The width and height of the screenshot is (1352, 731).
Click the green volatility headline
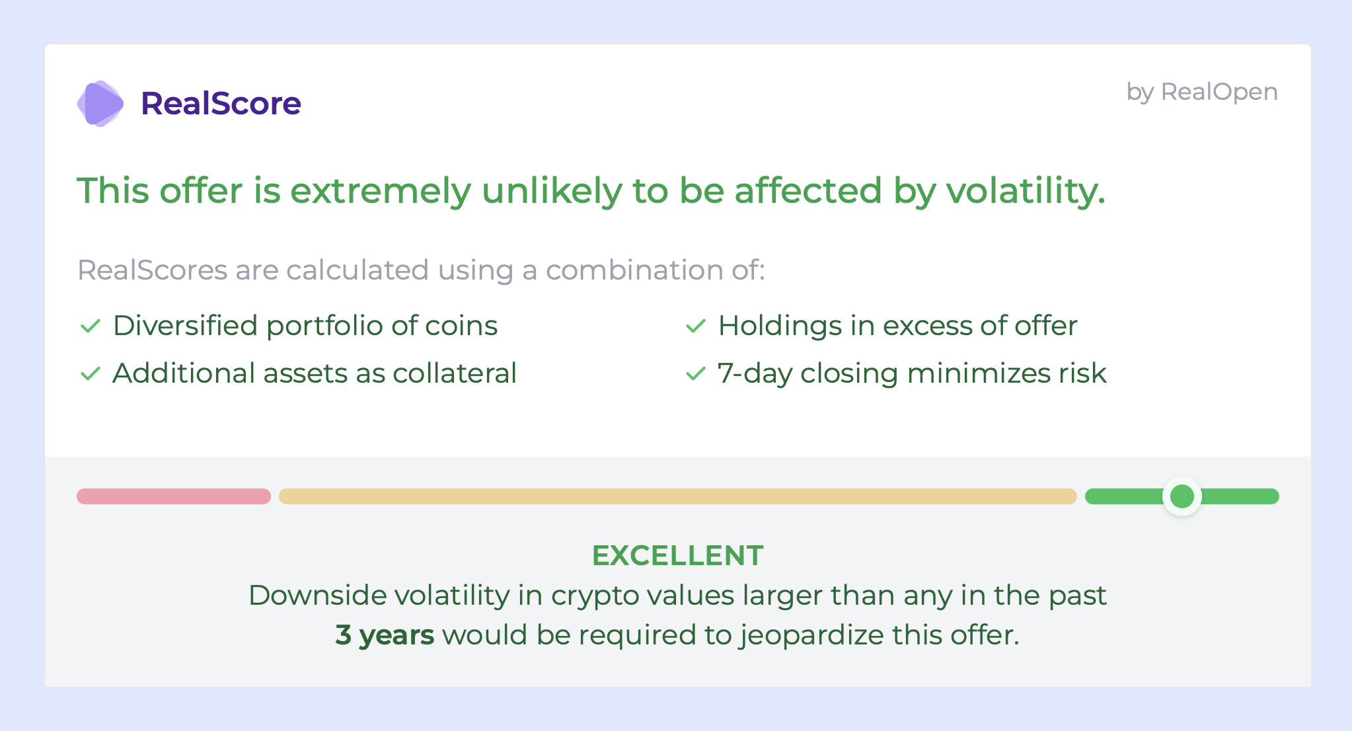(x=591, y=191)
